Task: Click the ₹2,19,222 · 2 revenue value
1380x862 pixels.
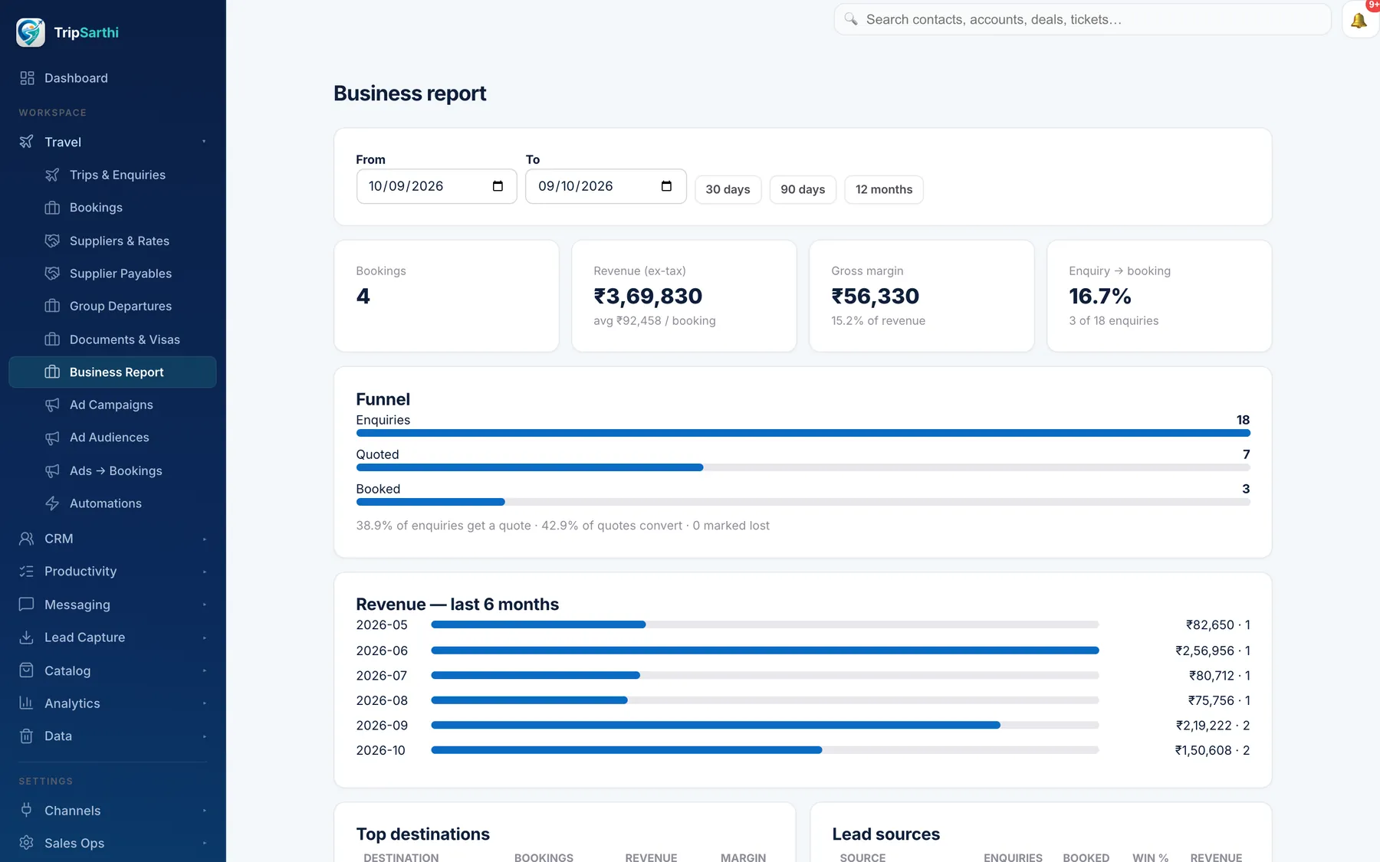Action: (1213, 726)
